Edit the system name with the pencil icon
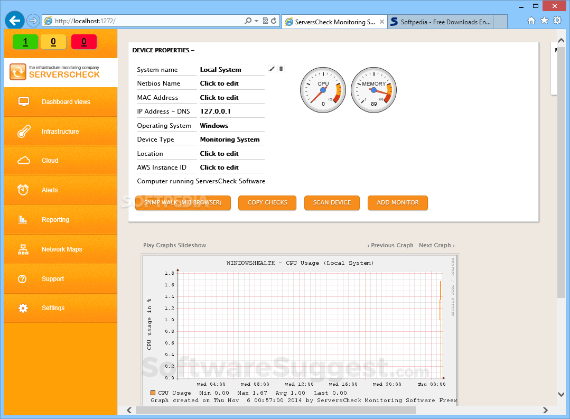This screenshot has height=419, width=570. tap(271, 69)
